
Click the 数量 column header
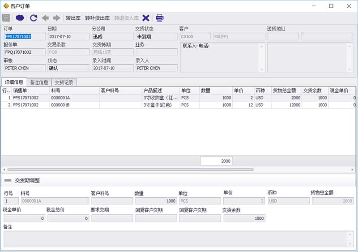click(x=215, y=90)
